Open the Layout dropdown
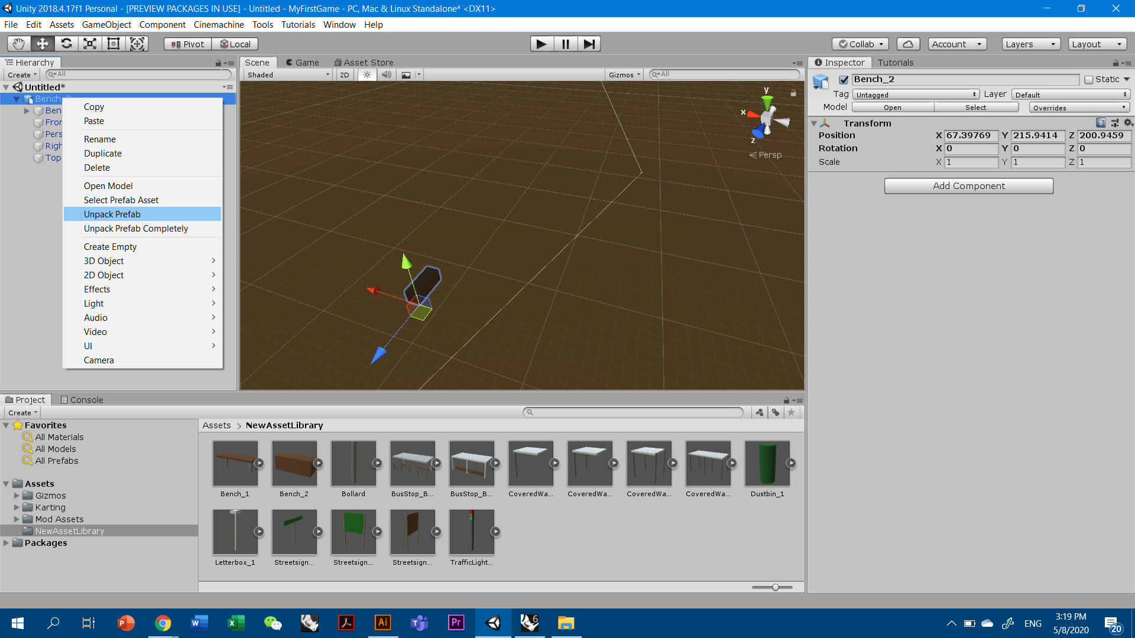Image resolution: width=1135 pixels, height=638 pixels. [x=1097, y=44]
